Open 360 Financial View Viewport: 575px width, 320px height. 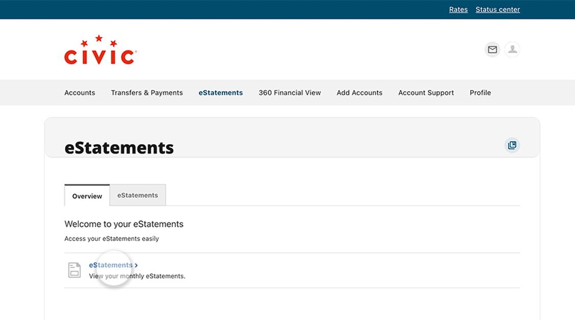[290, 93]
